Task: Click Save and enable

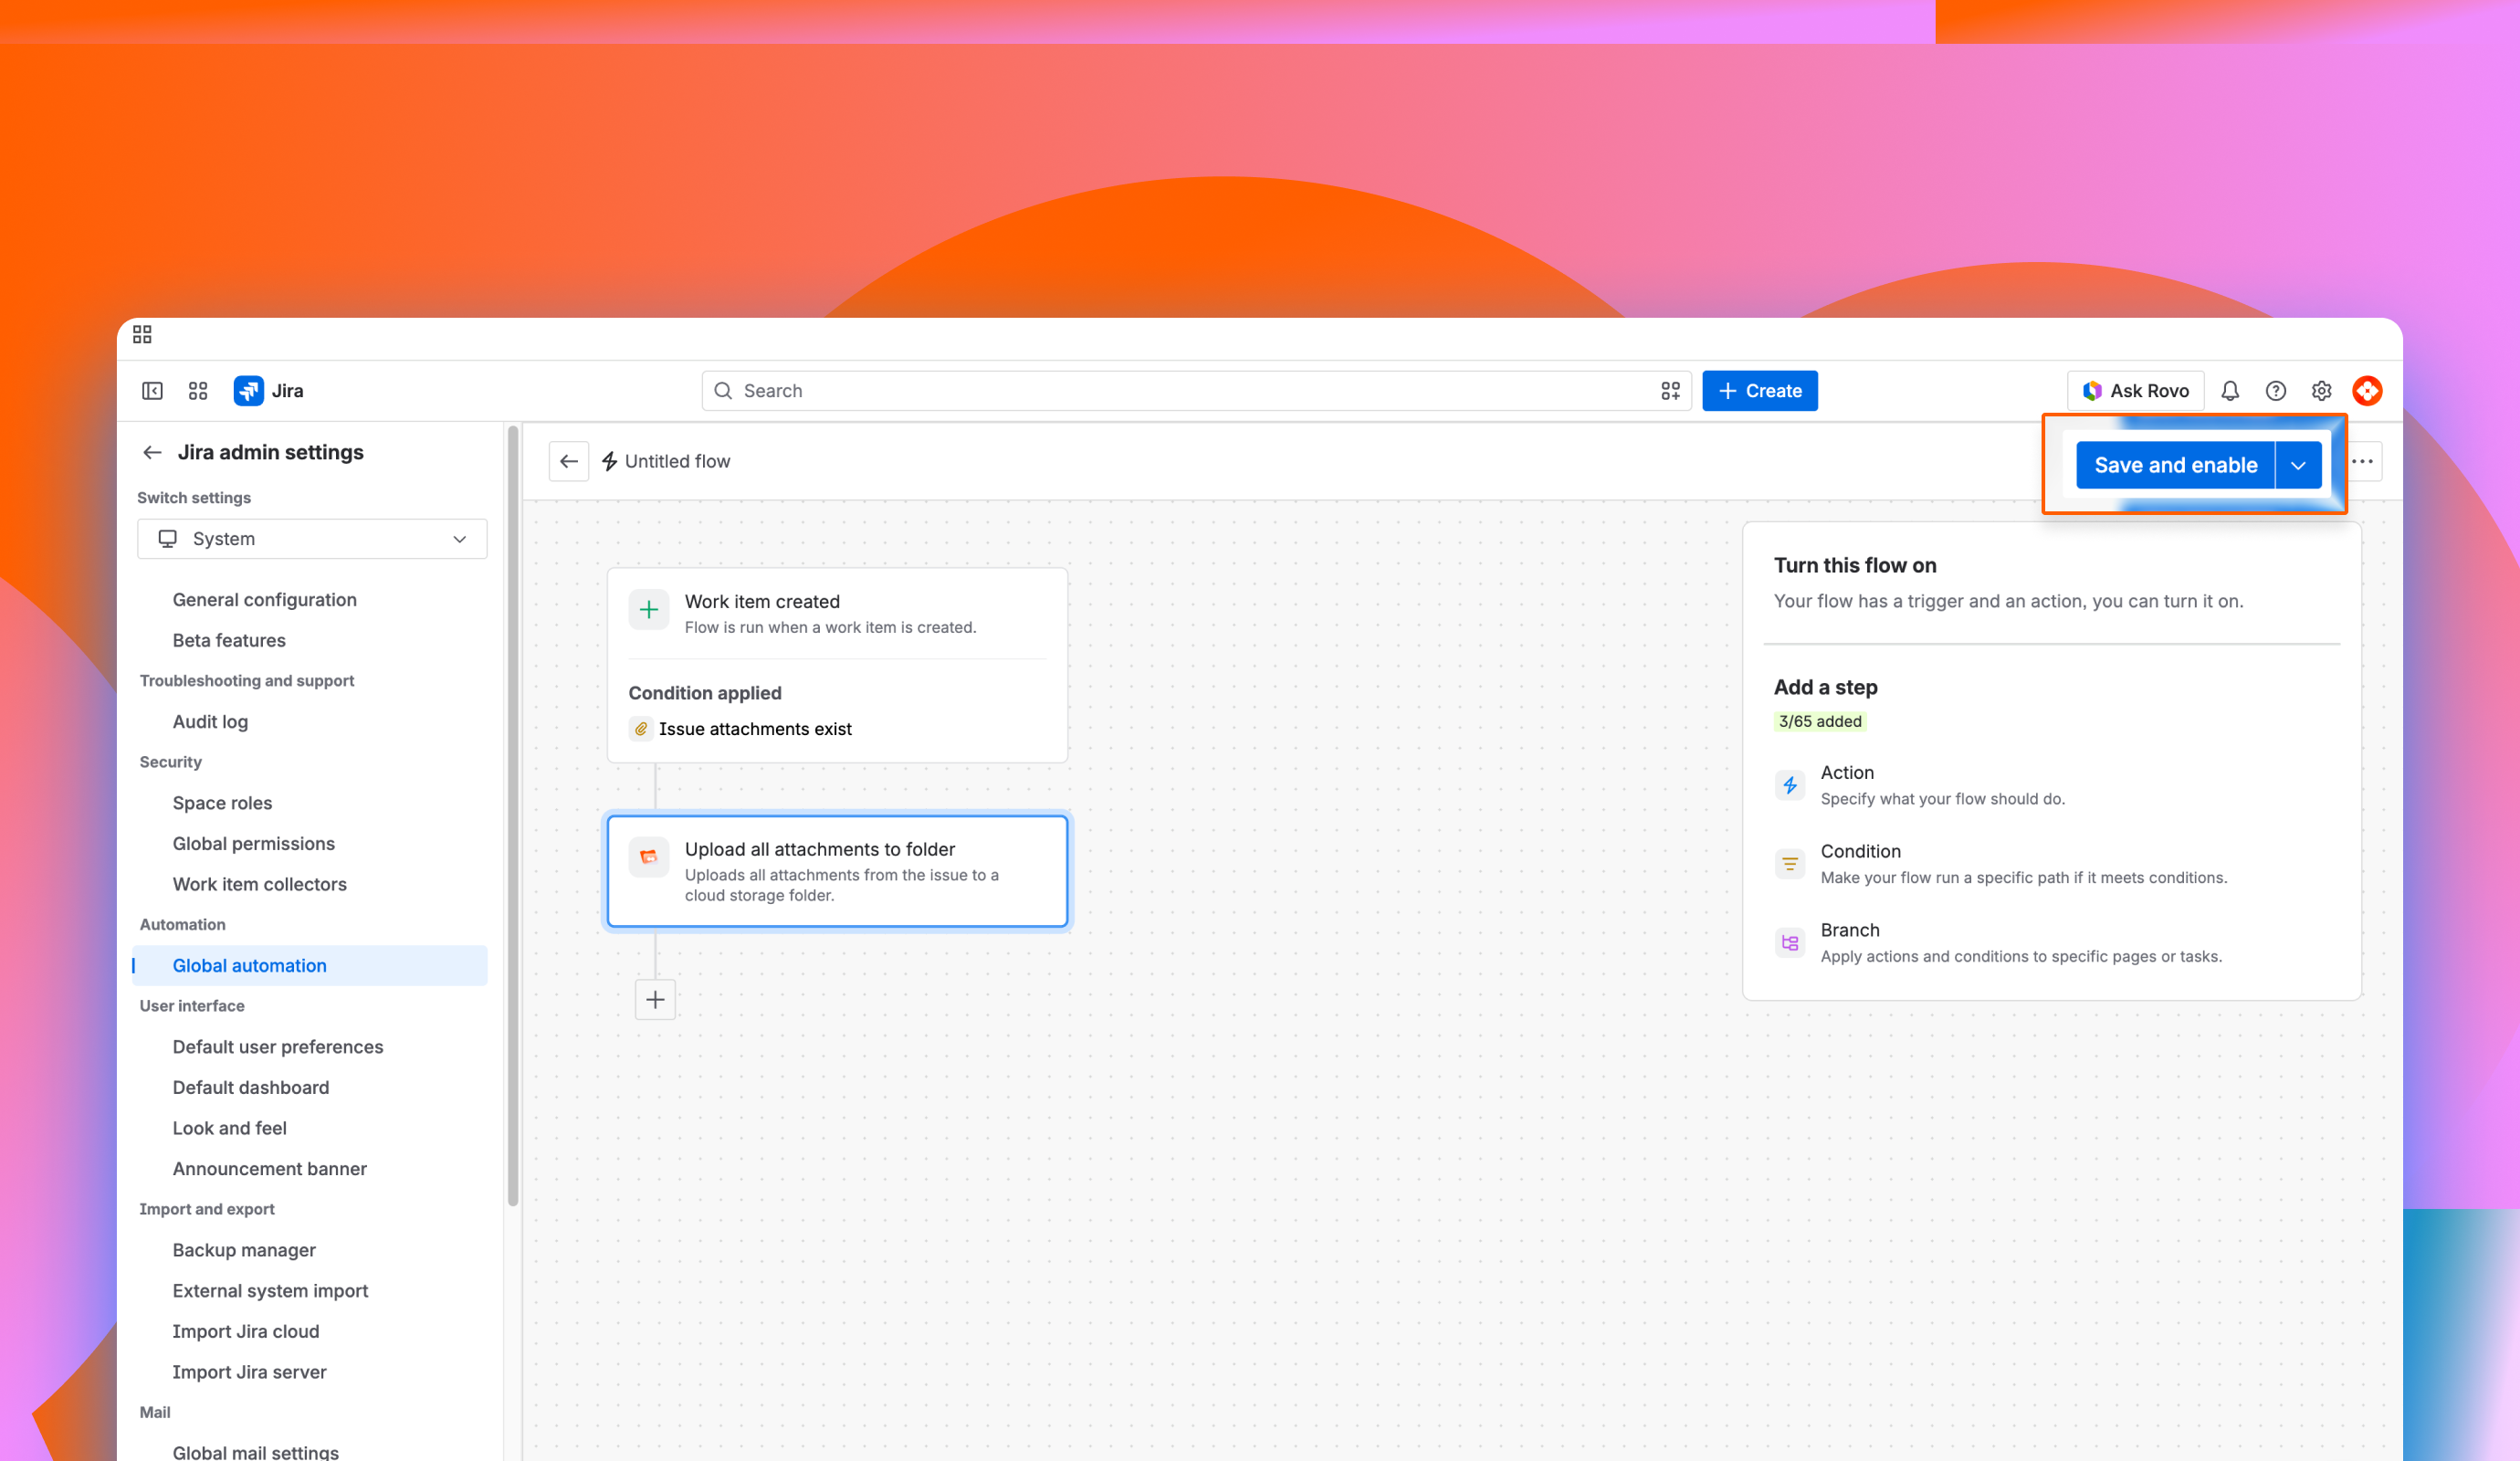Action: [2175, 465]
